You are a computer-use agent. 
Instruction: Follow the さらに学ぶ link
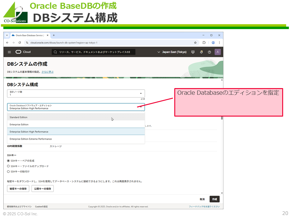pyautogui.click(x=48, y=72)
